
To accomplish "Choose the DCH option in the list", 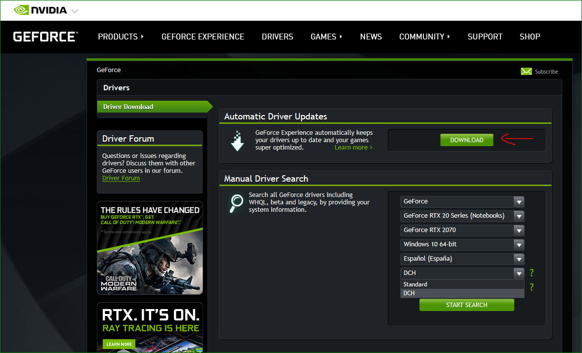I will click(462, 293).
